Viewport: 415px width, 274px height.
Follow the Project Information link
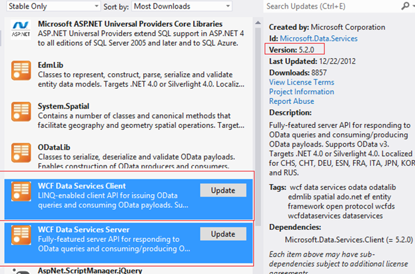click(x=301, y=92)
